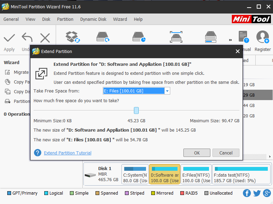Click the Partition Recovery wizard icon in sidebar
This screenshot has height=204, width=273.
tap(8, 101)
